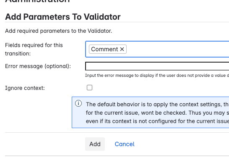Click the divider line below Add button
The height and width of the screenshot is (168, 229).
pos(117,156)
